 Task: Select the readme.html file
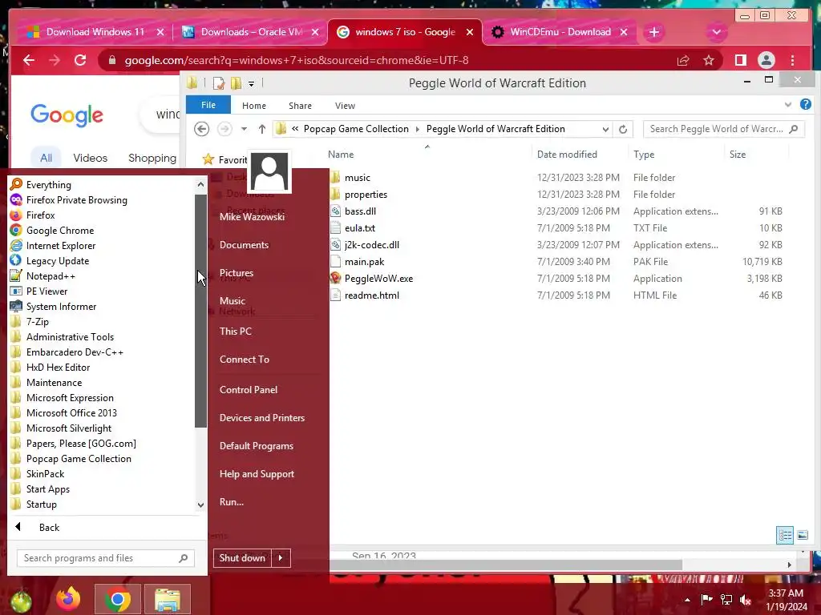(x=372, y=295)
